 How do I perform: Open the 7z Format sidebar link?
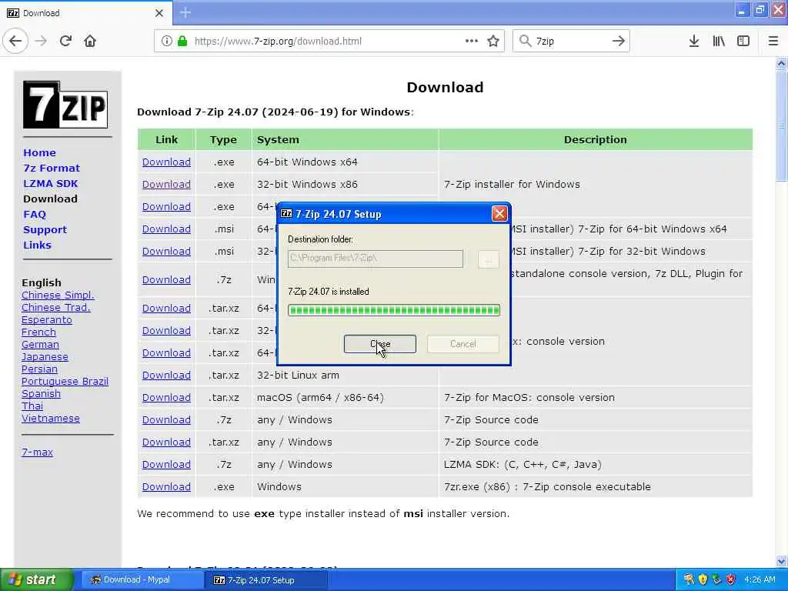pos(52,169)
